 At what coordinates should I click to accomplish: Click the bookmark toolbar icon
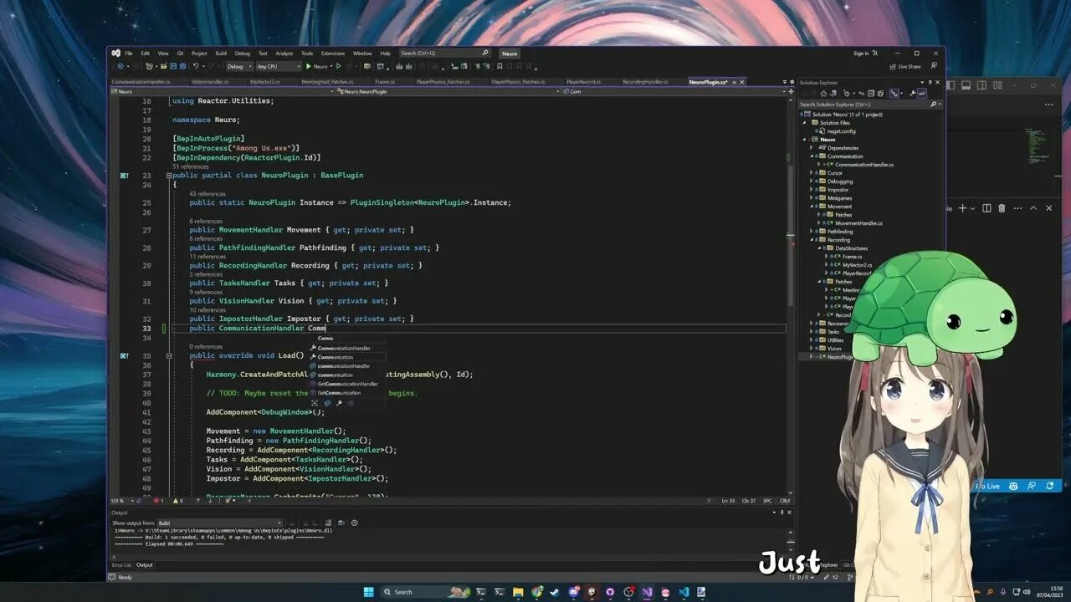pos(500,66)
